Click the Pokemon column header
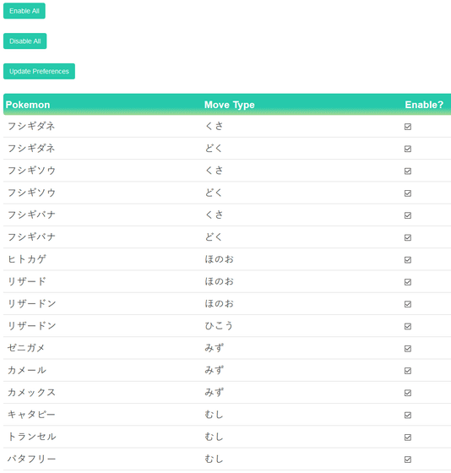The height and width of the screenshot is (473, 451). 28,105
